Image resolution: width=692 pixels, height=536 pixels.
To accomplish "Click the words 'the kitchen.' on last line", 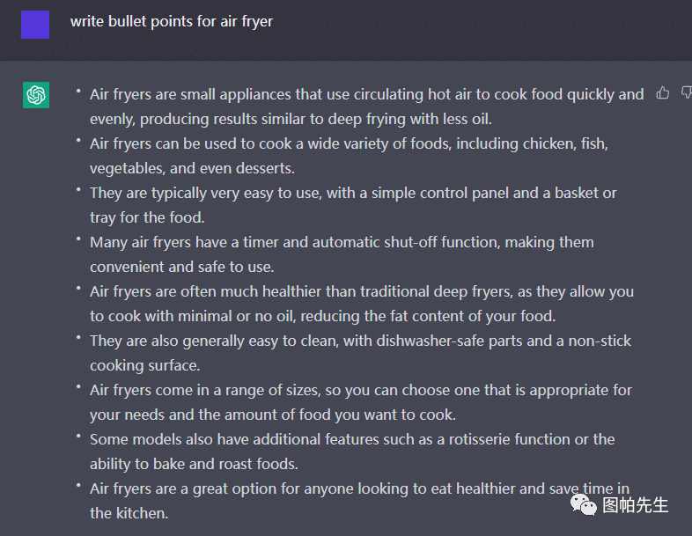I will pos(129,513).
